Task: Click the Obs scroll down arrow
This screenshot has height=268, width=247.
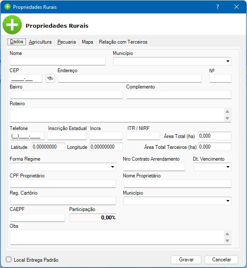Action: pos(227,241)
